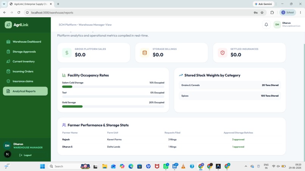This screenshot has height=171, width=305.
Task: Go to Warehouse Dashboard
Action: coord(25,42)
